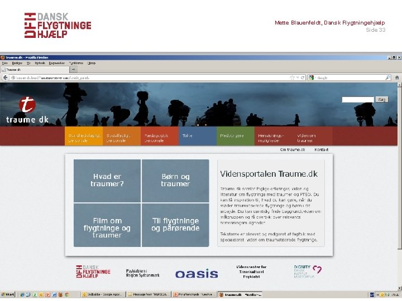Click the magnifier icon in the search box
Viewport: 402px width, 301px height.
388,78
